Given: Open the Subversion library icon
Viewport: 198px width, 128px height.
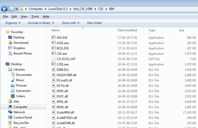Looking at the screenshot, I should [13, 91].
